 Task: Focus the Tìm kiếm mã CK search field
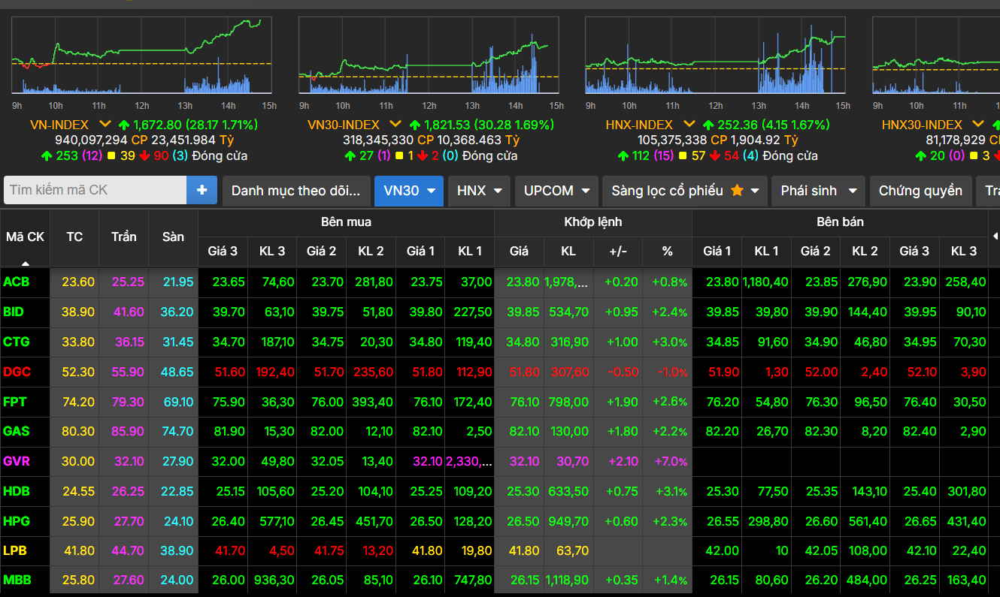pyautogui.click(x=95, y=190)
